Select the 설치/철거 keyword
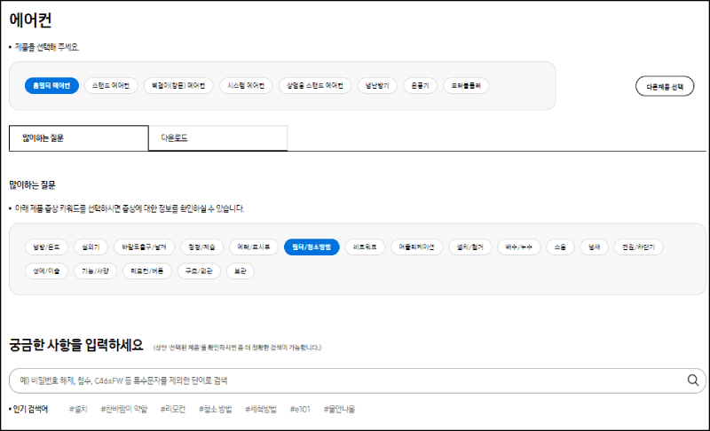 coord(470,247)
